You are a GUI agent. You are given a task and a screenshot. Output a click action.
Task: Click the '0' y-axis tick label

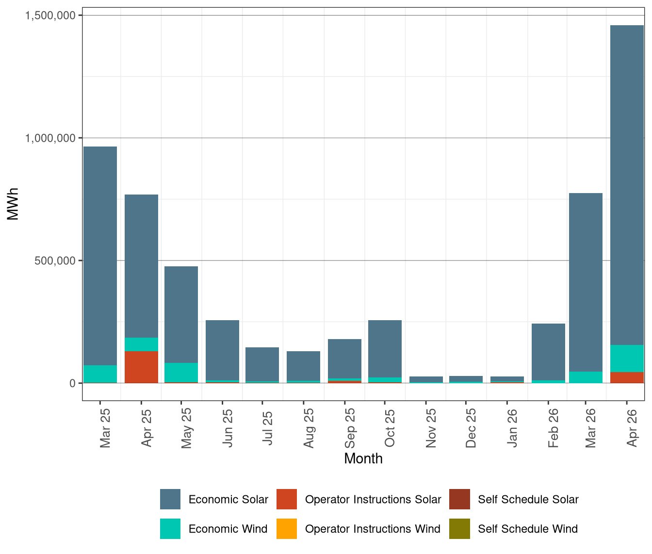click(73, 383)
